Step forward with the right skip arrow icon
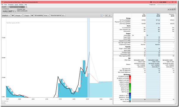Viewport: 179px width, 107px height. point(32,15)
